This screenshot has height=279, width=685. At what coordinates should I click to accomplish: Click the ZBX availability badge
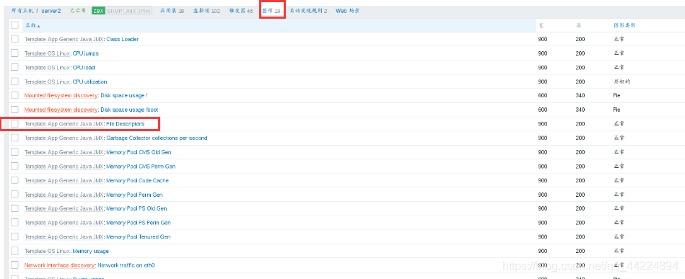point(98,11)
